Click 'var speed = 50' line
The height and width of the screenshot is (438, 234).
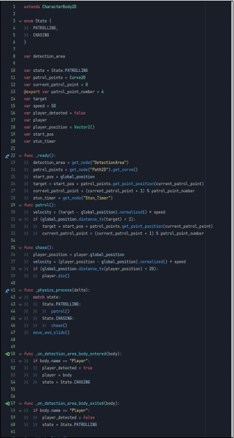pyautogui.click(x=40, y=106)
